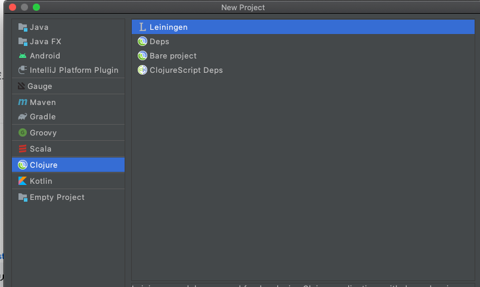The image size is (480, 287).
Task: Pick the ClojureScript Deps template
Action: (x=186, y=70)
